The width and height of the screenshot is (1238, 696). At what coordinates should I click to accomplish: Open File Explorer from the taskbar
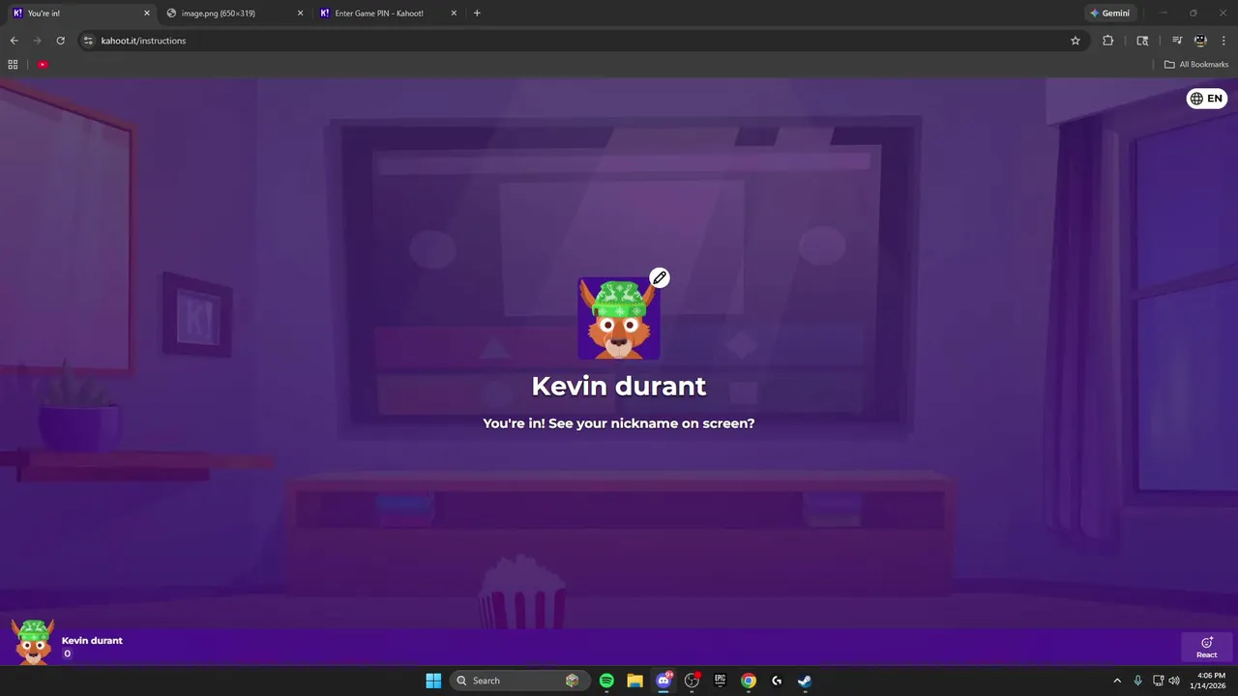point(634,681)
